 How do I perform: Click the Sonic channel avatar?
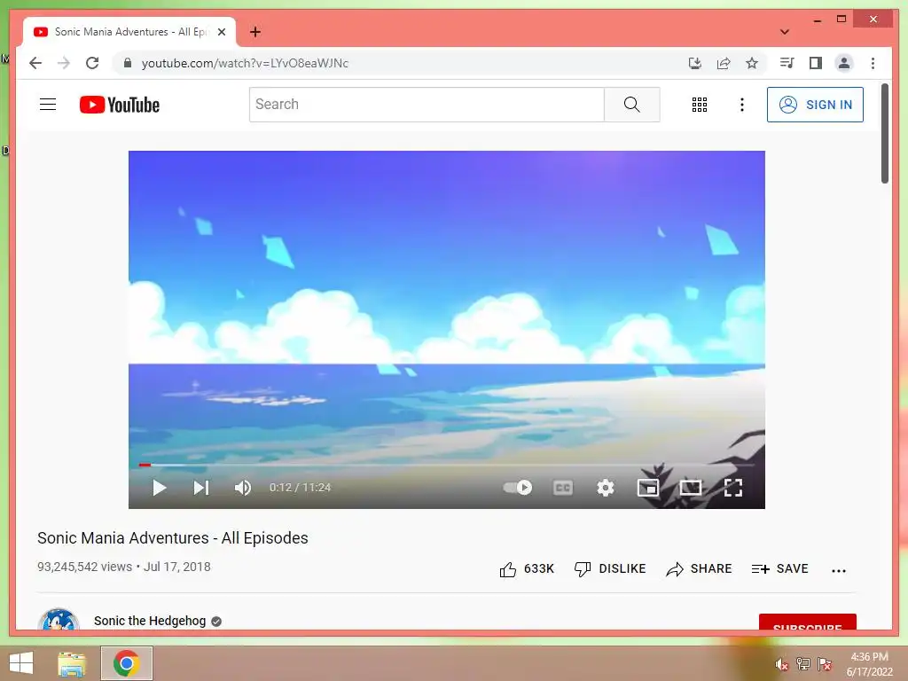59,620
